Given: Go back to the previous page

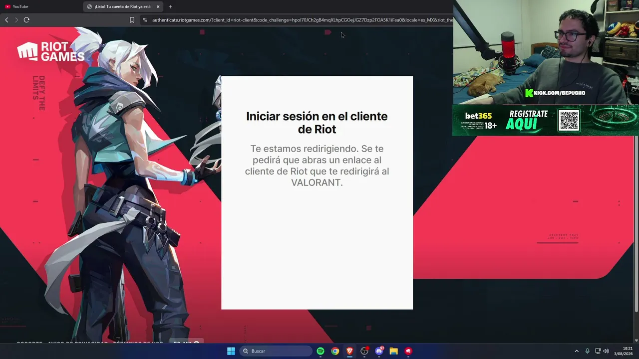Looking at the screenshot, I should tap(6, 20).
